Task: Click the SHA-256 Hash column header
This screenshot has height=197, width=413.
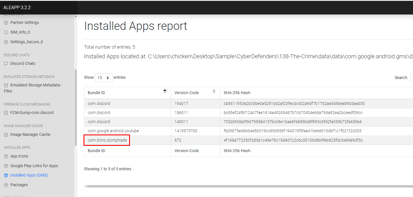Action: (x=237, y=93)
